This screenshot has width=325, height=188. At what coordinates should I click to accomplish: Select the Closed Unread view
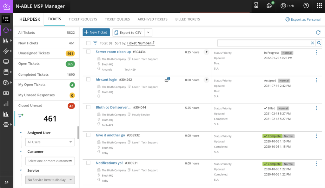46,106
